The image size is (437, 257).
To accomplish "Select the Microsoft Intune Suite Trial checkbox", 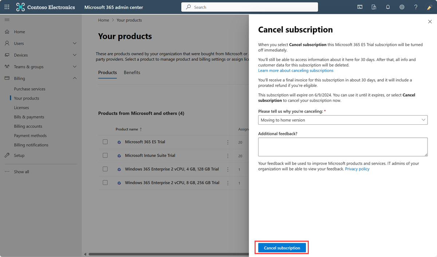I will [x=105, y=155].
